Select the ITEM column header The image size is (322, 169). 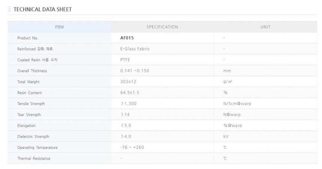coord(59,27)
